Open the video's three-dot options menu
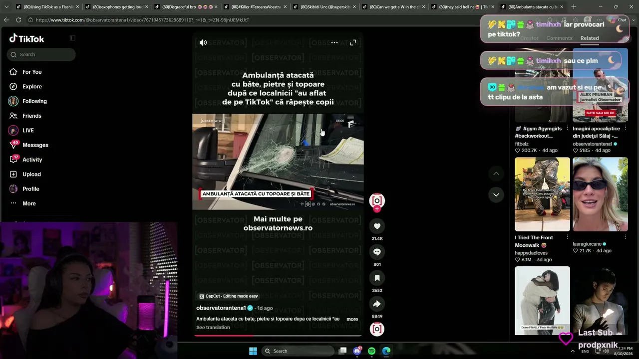This screenshot has width=639, height=359. 334,43
